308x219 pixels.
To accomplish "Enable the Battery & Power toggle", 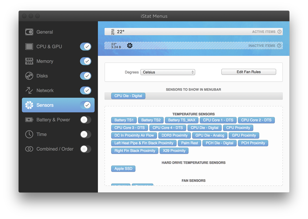I will pyautogui.click(x=86, y=120).
